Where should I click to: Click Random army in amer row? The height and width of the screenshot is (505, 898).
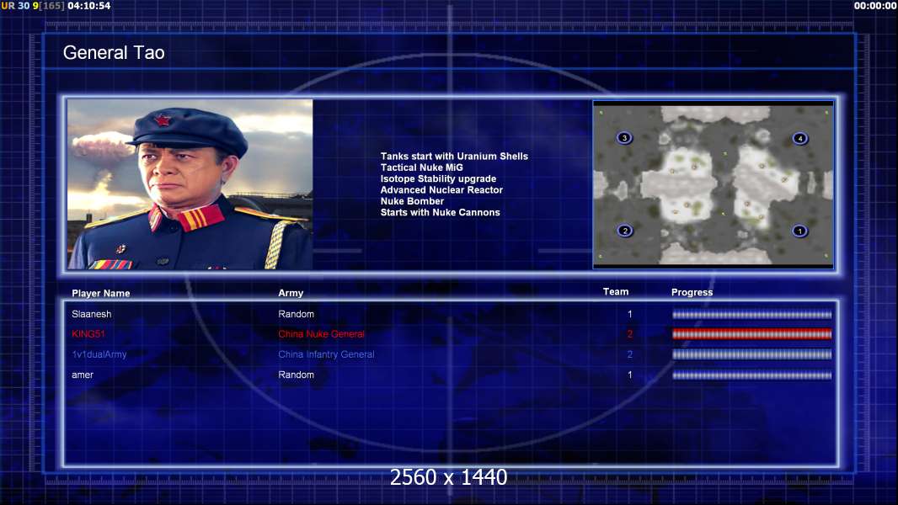[x=296, y=375]
